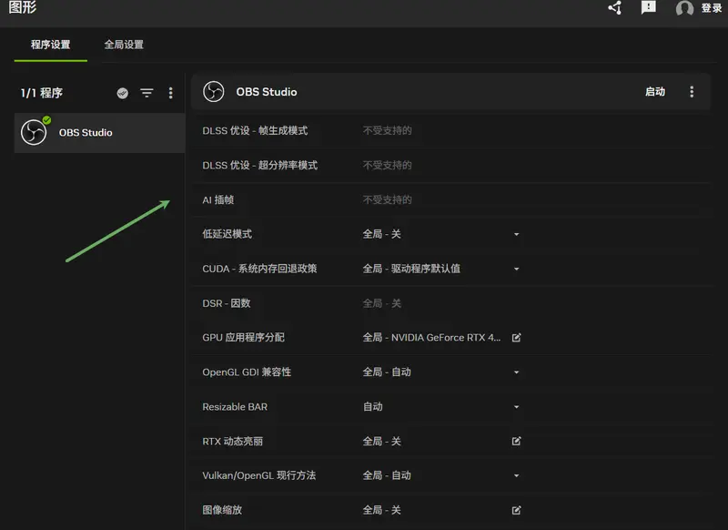Image resolution: width=728 pixels, height=530 pixels.
Task: Switch to the 全局设置 tab
Action: 124,45
